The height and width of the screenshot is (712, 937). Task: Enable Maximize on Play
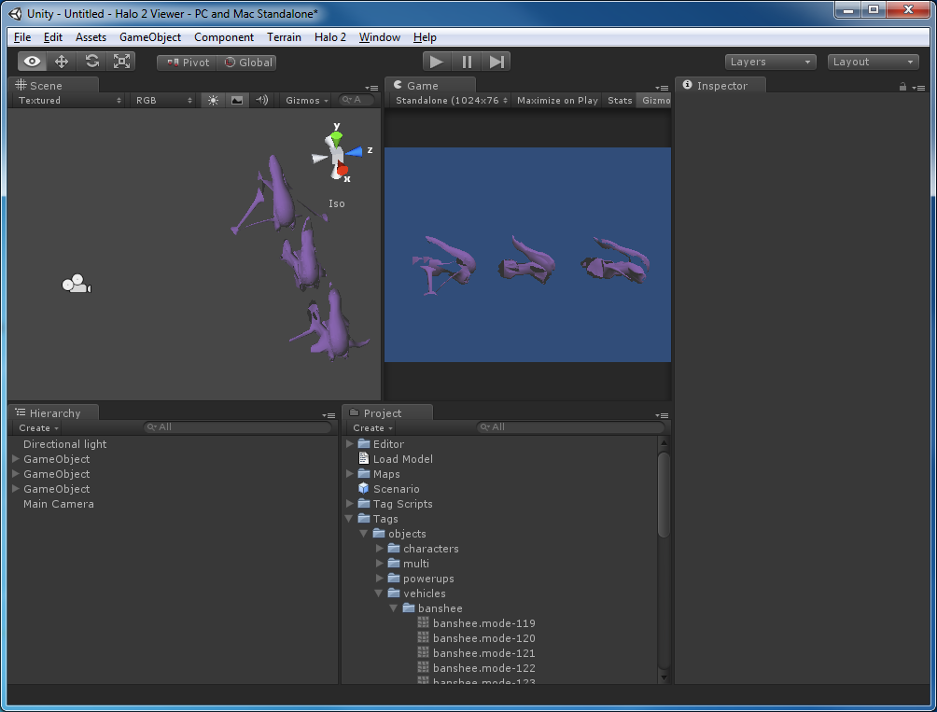tap(557, 101)
